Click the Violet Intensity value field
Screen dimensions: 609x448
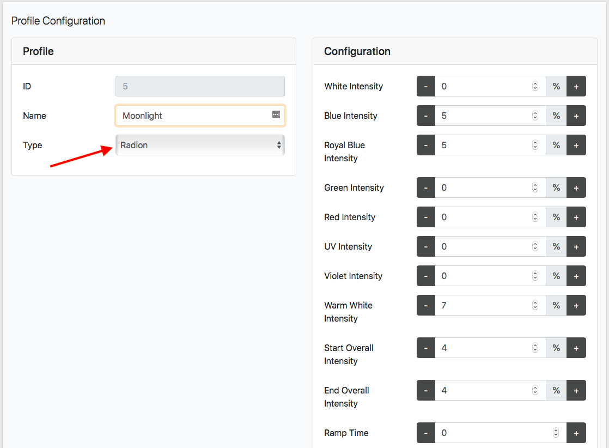pyautogui.click(x=491, y=276)
